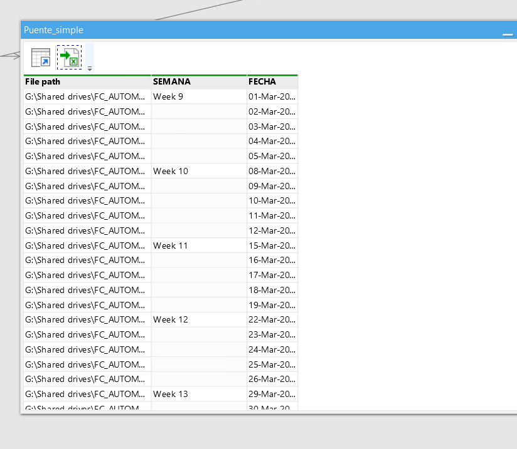Click the export to Excel icon
The width and height of the screenshot is (517, 449).
click(x=69, y=57)
